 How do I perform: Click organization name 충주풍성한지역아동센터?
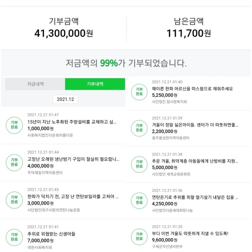pos(170,138)
